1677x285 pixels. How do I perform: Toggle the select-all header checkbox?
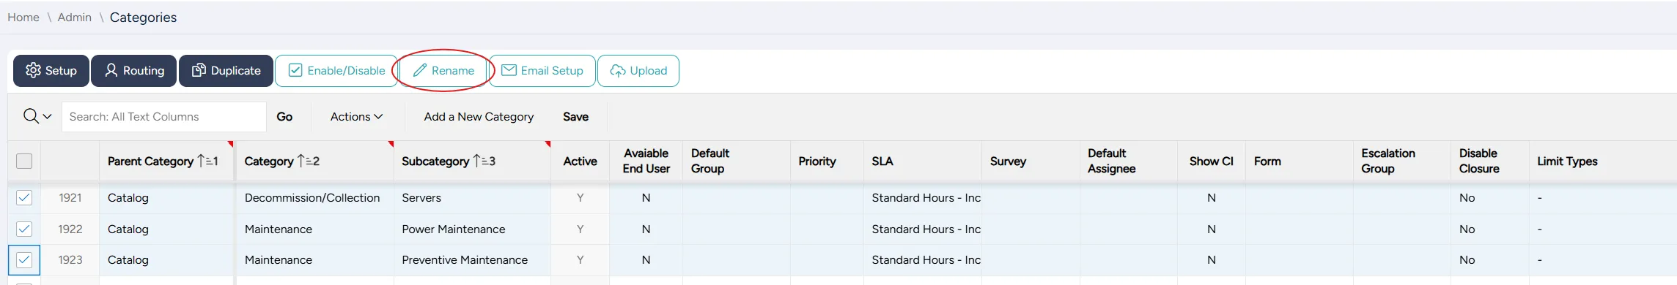tap(24, 161)
